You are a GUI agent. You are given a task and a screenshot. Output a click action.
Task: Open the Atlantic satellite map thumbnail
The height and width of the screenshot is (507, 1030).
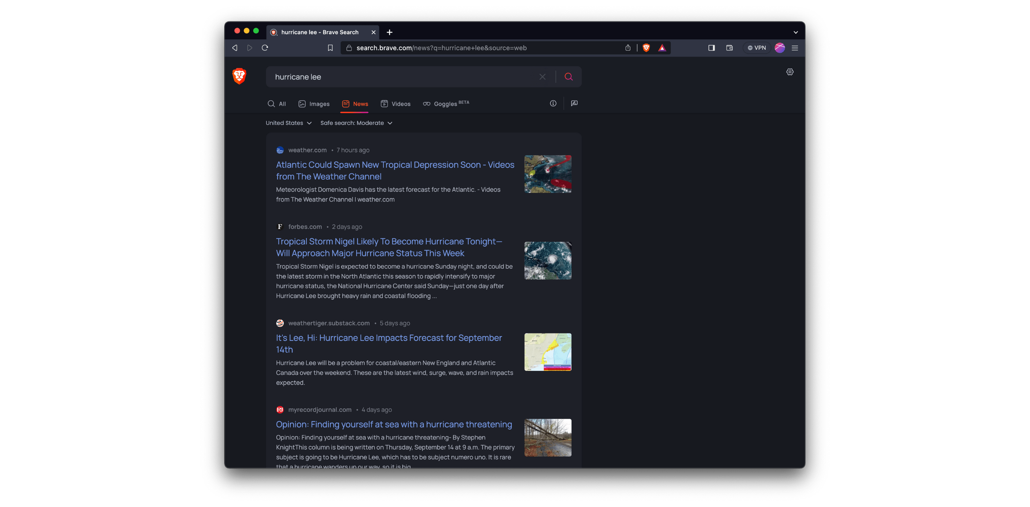point(548,174)
